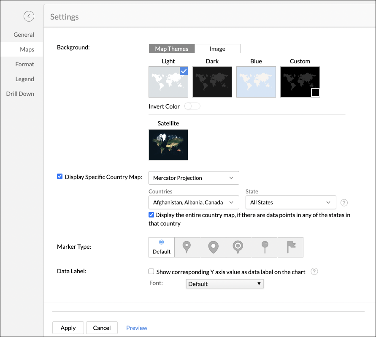
Task: Select the flag marker icon
Action: (x=291, y=247)
